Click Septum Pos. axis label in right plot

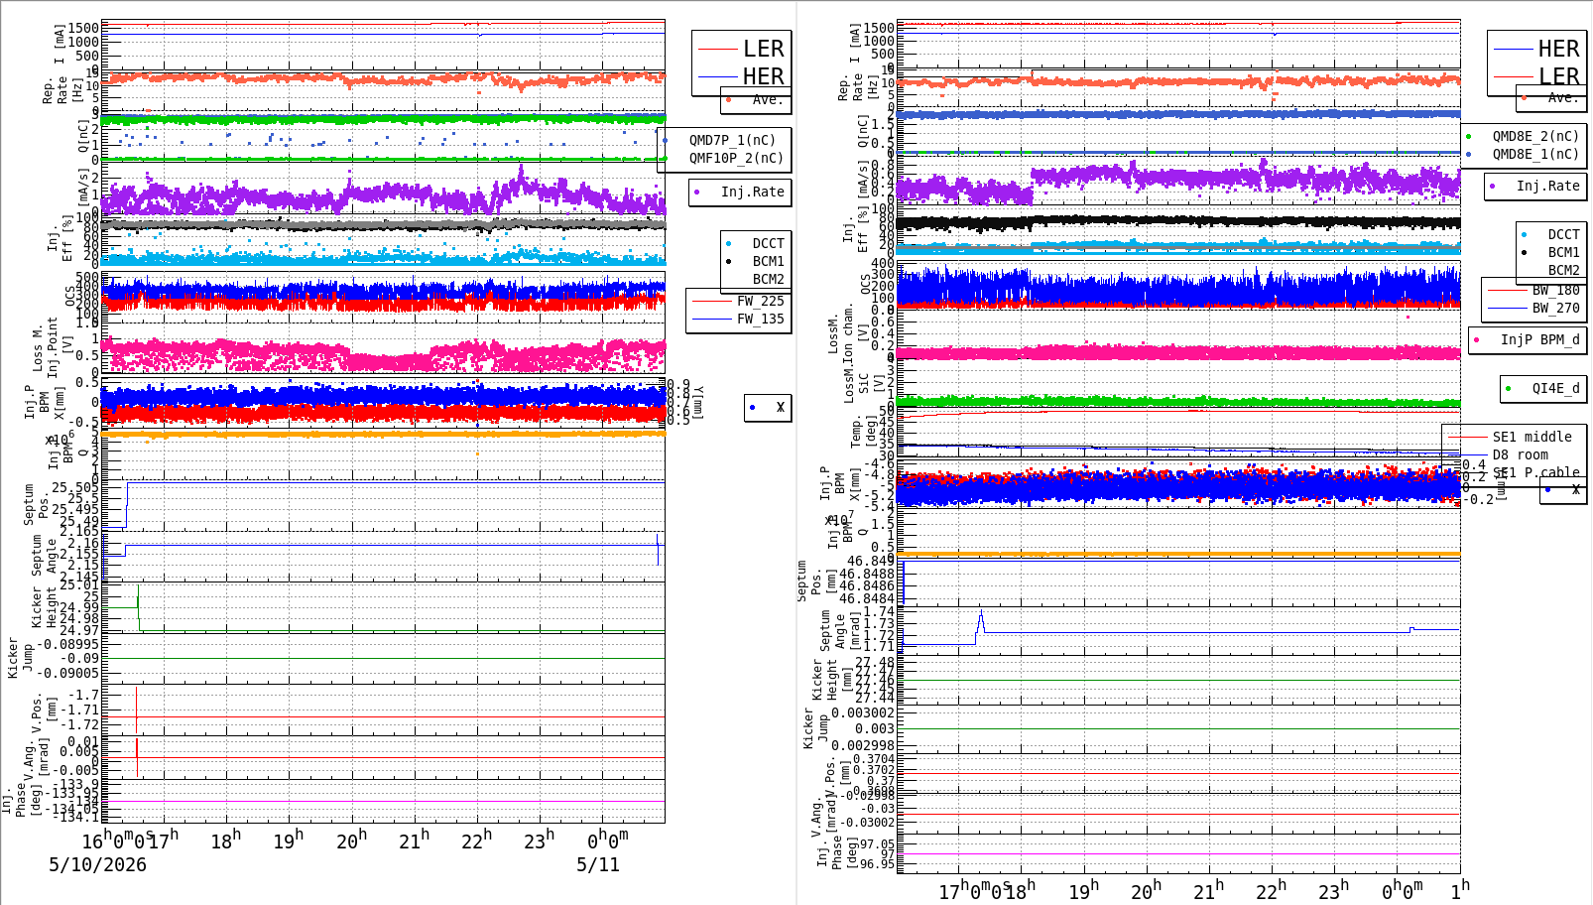point(816,582)
